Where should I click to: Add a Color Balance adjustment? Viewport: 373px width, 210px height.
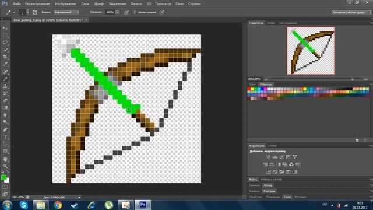[x=272, y=164]
